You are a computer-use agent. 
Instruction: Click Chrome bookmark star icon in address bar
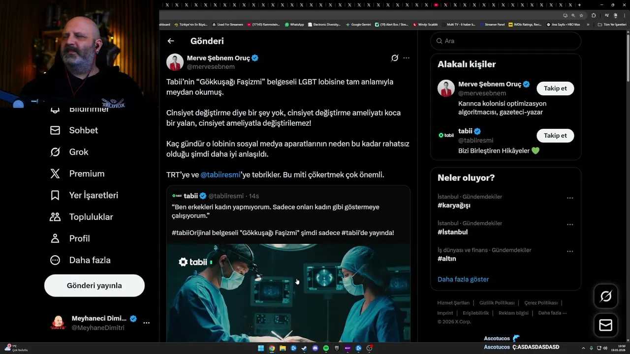pyautogui.click(x=581, y=15)
